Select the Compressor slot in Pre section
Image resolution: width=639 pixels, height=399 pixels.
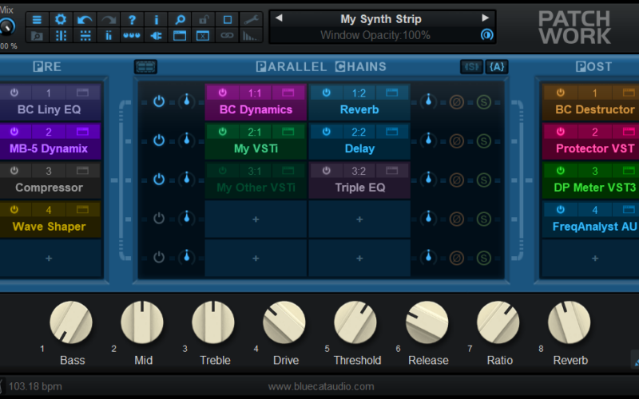(49, 188)
